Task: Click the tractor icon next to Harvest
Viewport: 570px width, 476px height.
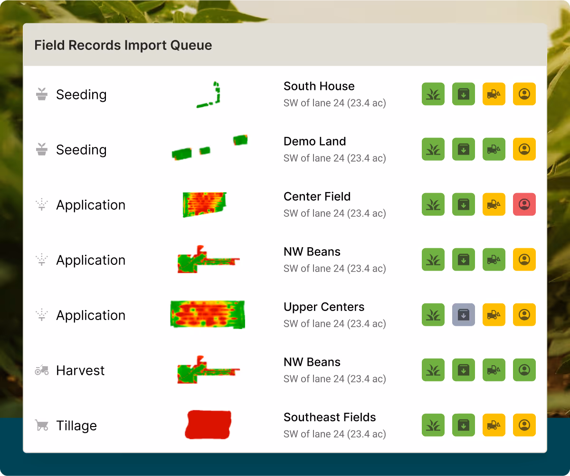Action: point(42,370)
